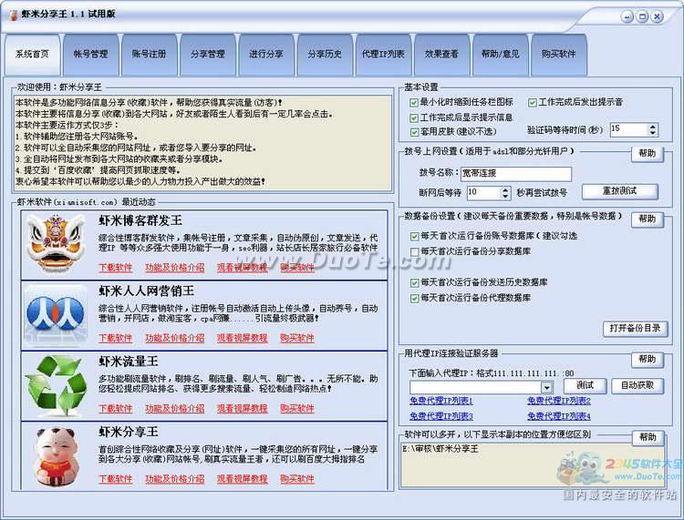Click the 重拨测试 button
The image size is (684, 520).
pyautogui.click(x=619, y=191)
